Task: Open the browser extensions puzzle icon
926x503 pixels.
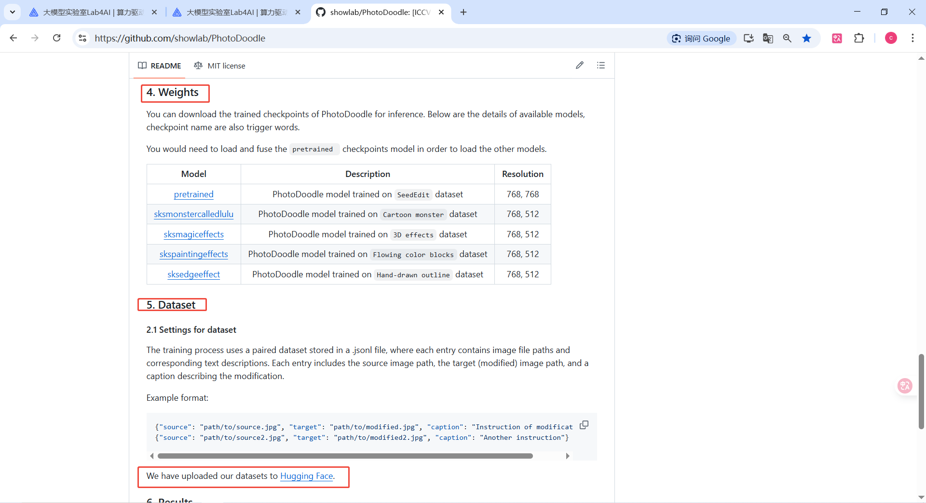Action: coord(859,38)
